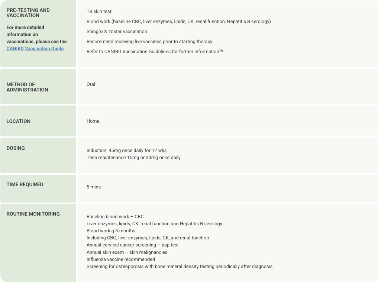Click the Routine Monitoring row header
This screenshot has height=284, width=378.
click(33, 214)
